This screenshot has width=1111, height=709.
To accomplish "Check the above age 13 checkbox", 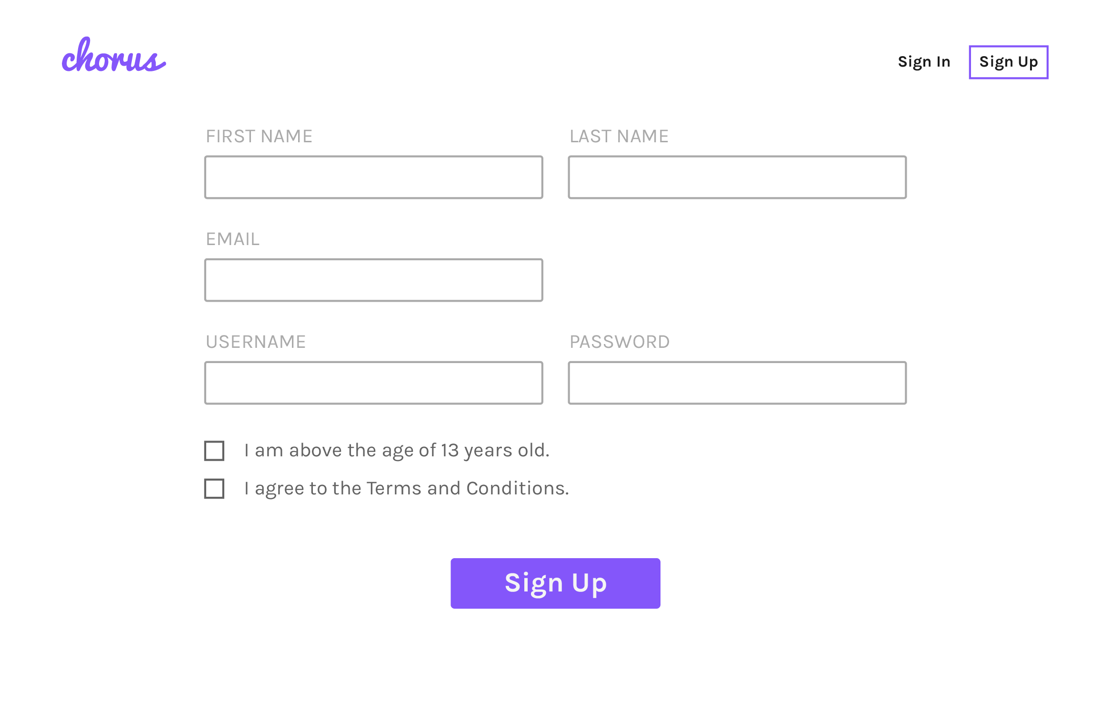I will coord(214,451).
